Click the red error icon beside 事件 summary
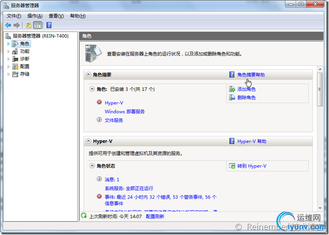329x235 pixels. point(99,196)
